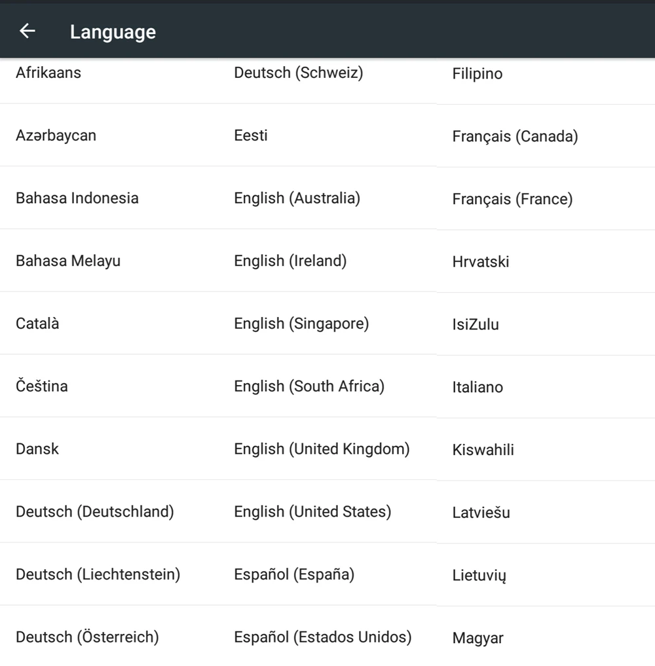This screenshot has width=655, height=666.
Task: Choose Deutsch (Österreich)
Action: click(x=87, y=637)
